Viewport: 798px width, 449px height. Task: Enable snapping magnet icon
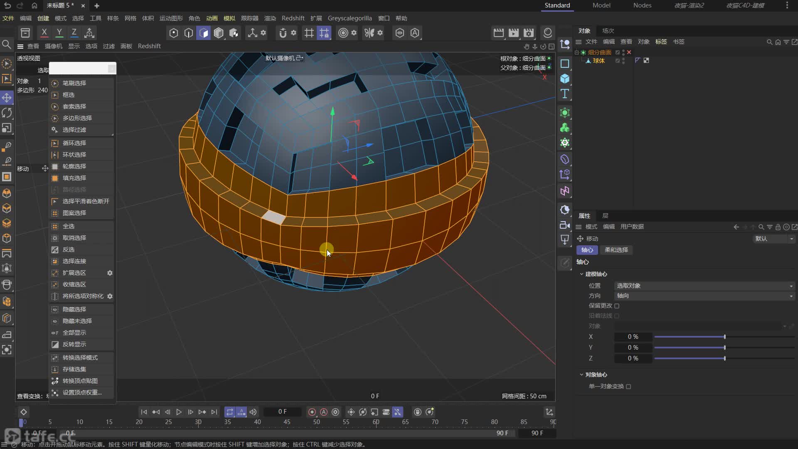point(283,33)
